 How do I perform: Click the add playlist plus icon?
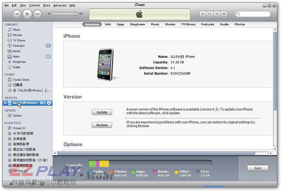point(11,184)
